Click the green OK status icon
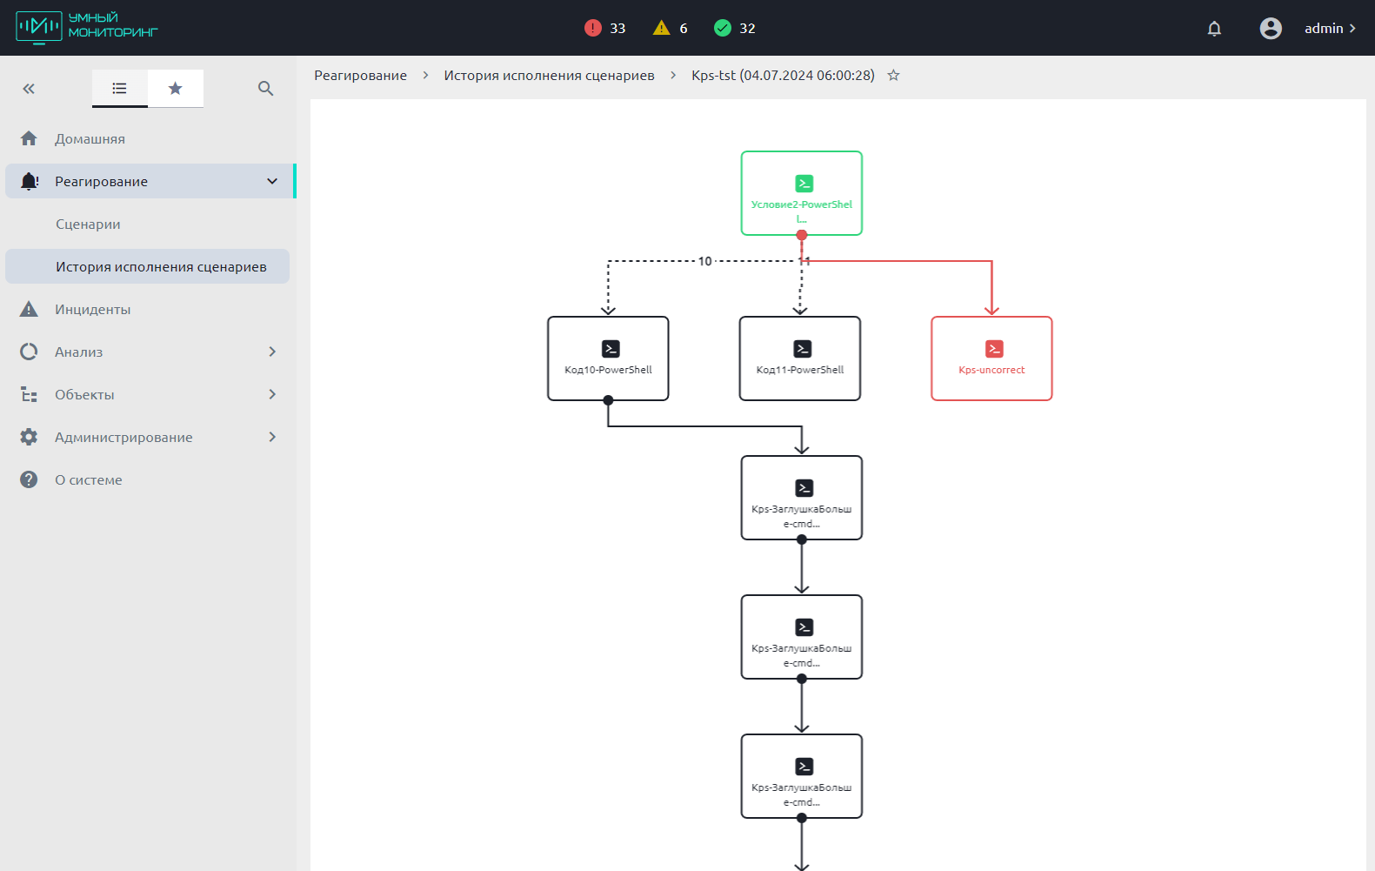The height and width of the screenshot is (871, 1375). (x=723, y=28)
